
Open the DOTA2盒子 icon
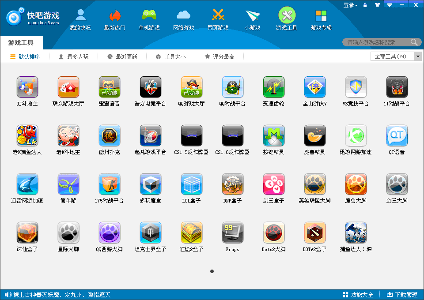coord(314,232)
